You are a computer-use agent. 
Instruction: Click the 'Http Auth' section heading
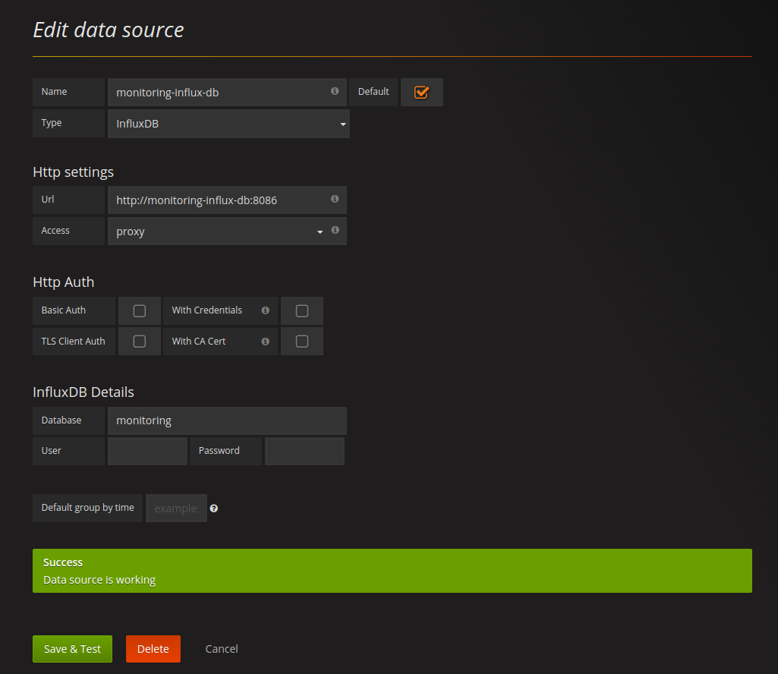(x=64, y=282)
